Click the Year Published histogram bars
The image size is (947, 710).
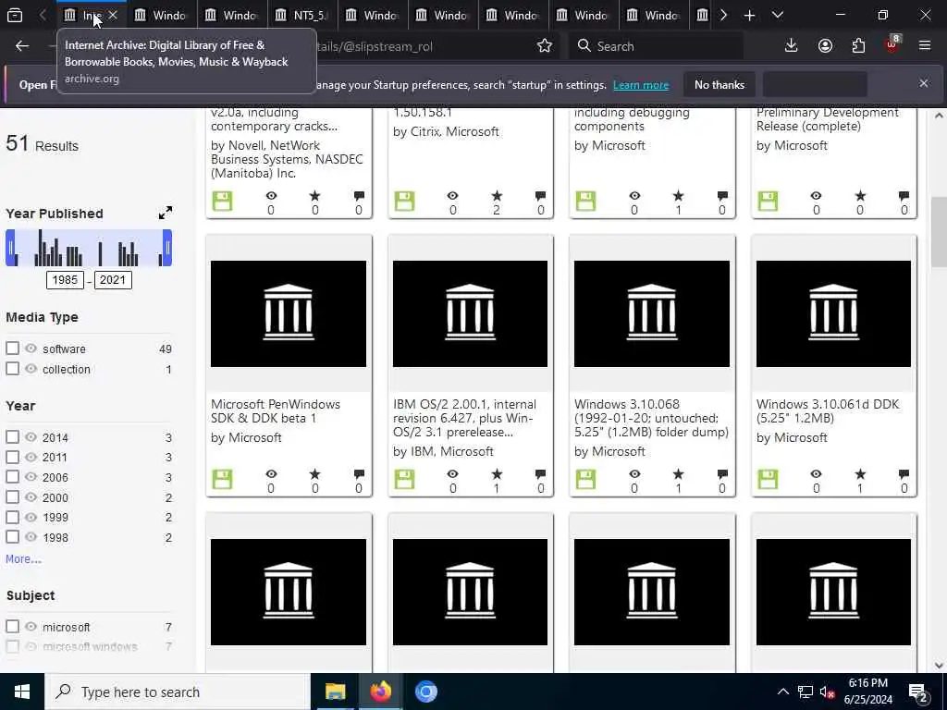pyautogui.click(x=89, y=248)
